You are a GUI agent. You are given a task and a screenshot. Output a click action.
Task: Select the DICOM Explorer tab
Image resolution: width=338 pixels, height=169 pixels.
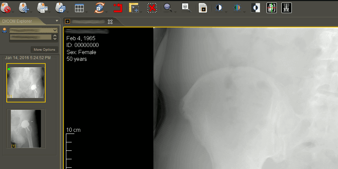click(17, 21)
